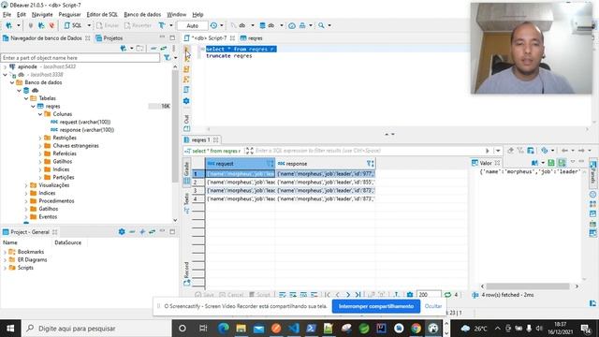Select the request (varchar(100)) column
599x337 pixels.
(85, 122)
